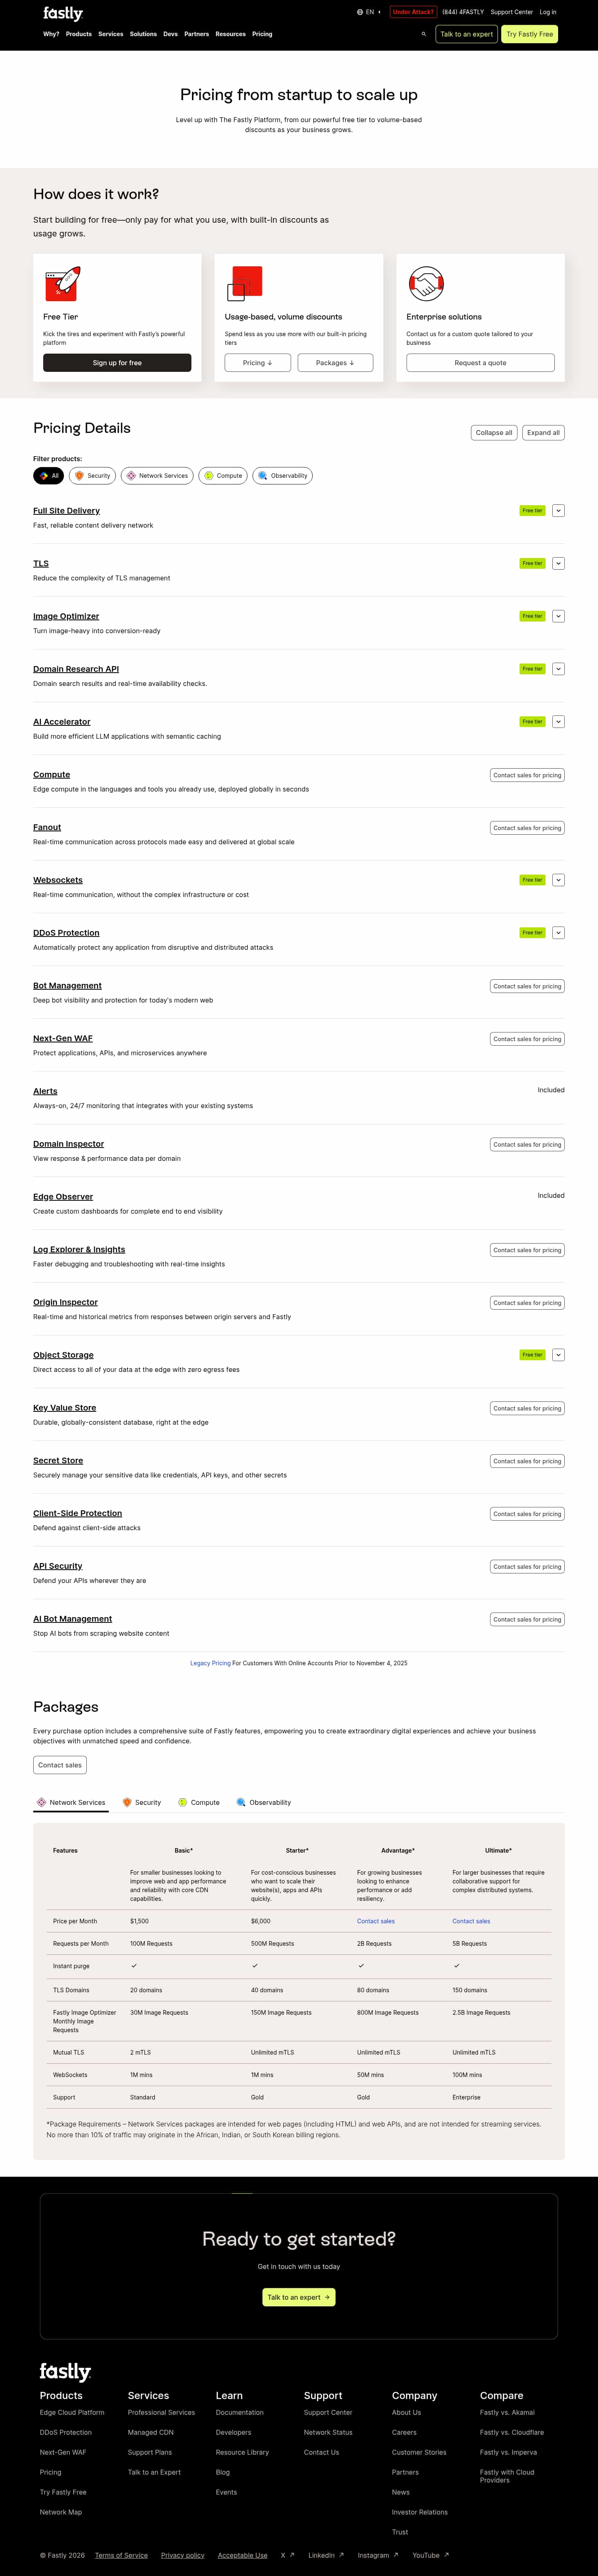Filter products by Security
The height and width of the screenshot is (2576, 598).
pos(92,476)
